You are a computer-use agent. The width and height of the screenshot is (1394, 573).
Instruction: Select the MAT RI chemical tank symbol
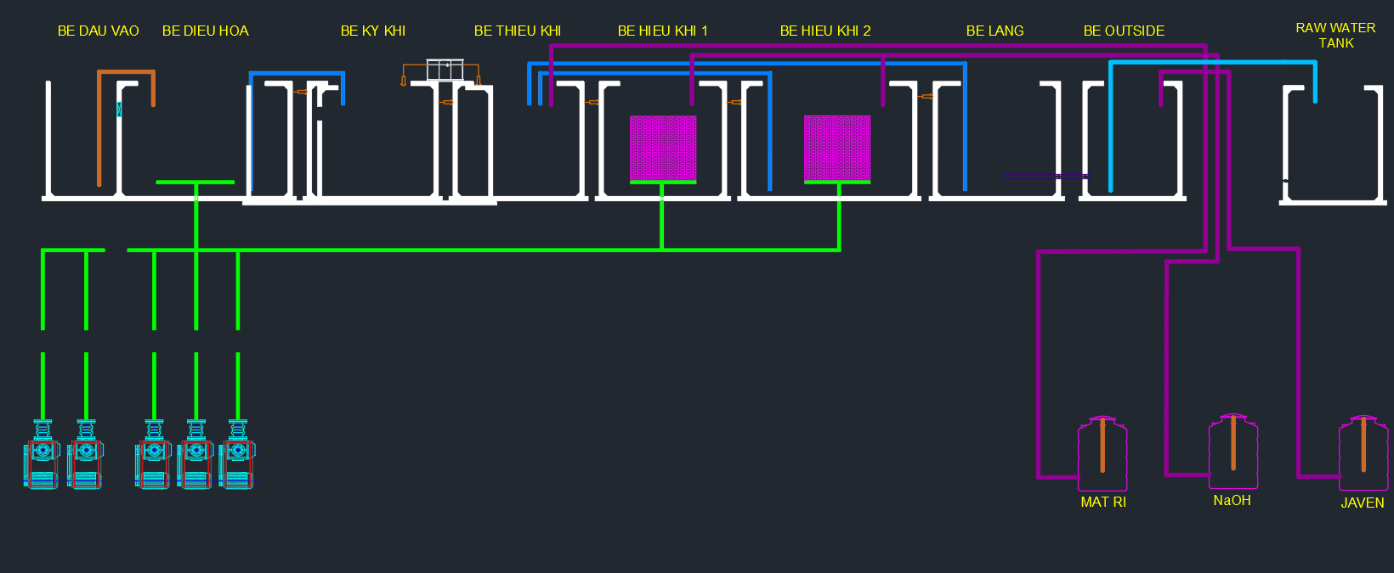click(x=1102, y=454)
